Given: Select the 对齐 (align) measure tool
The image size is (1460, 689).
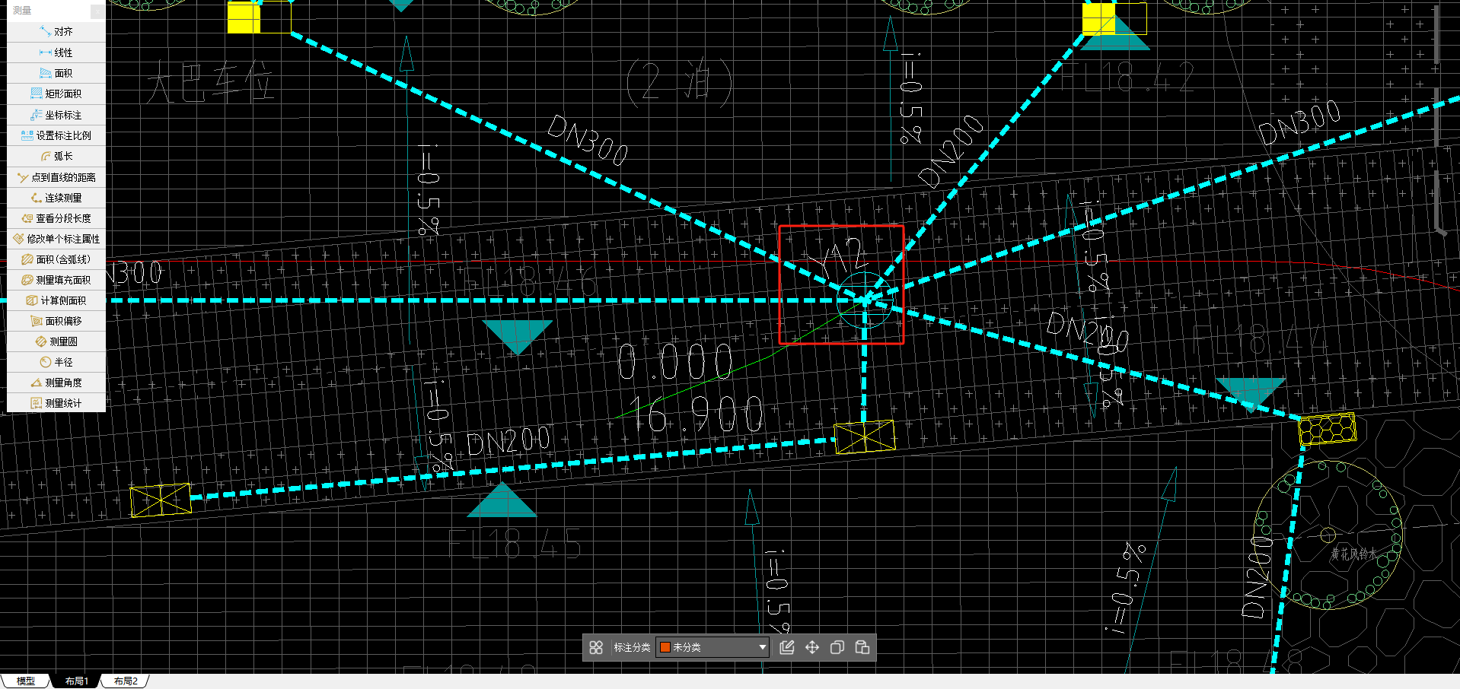Looking at the screenshot, I should point(56,32).
